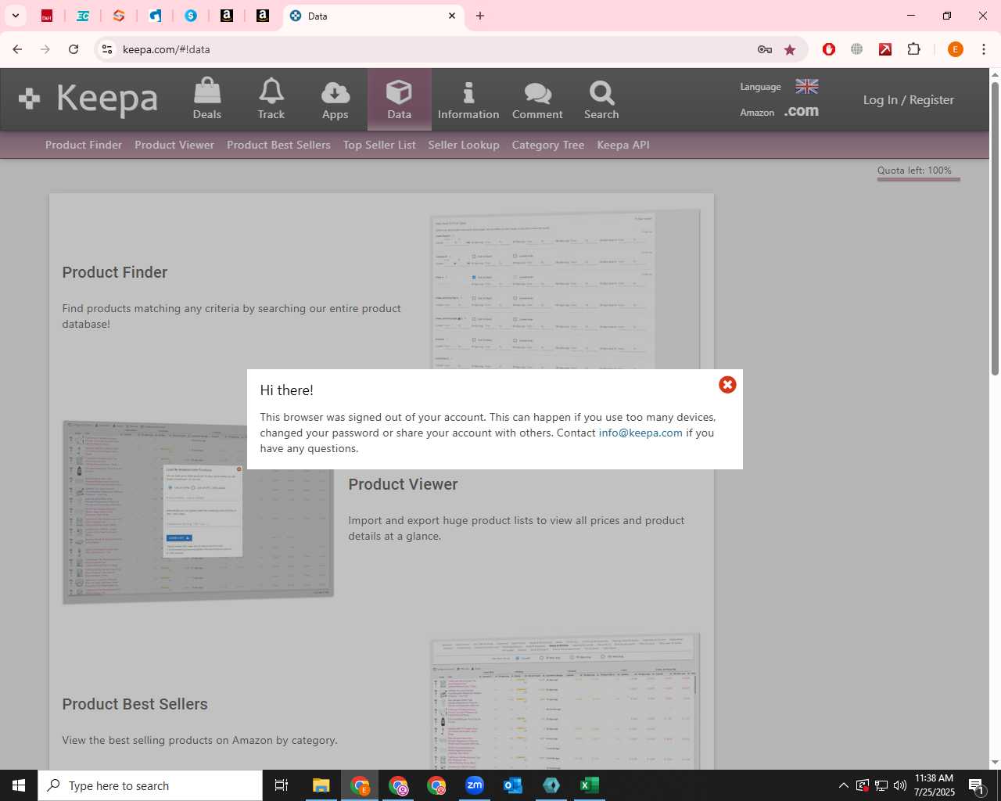Switch to the second Amazon tab
This screenshot has height=801, width=1001.
pos(263,16)
